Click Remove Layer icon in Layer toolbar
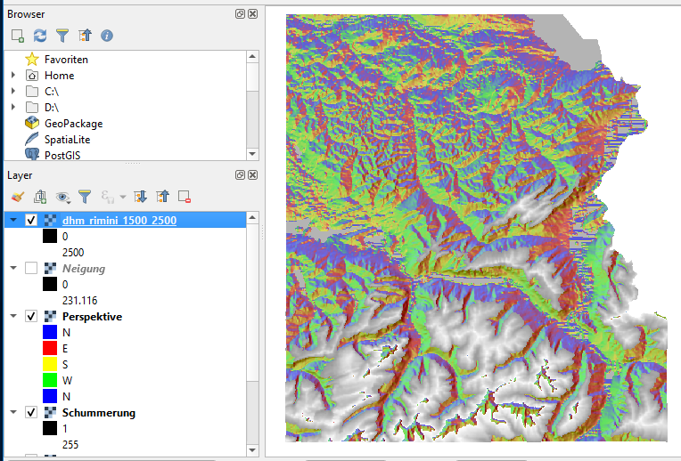Image resolution: width=681 pixels, height=461 pixels. (x=185, y=197)
